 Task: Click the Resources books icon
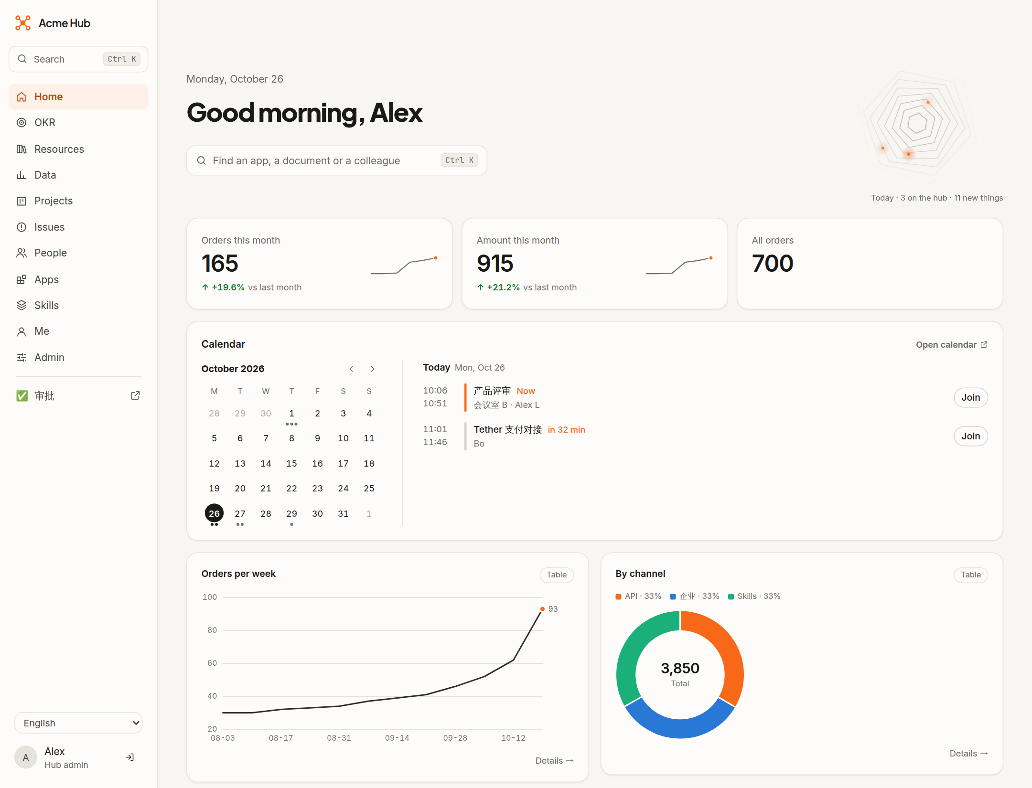(x=21, y=149)
